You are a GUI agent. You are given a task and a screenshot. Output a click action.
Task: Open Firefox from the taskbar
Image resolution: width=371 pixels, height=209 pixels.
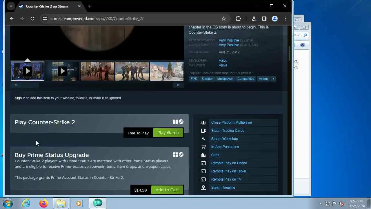coord(44,203)
